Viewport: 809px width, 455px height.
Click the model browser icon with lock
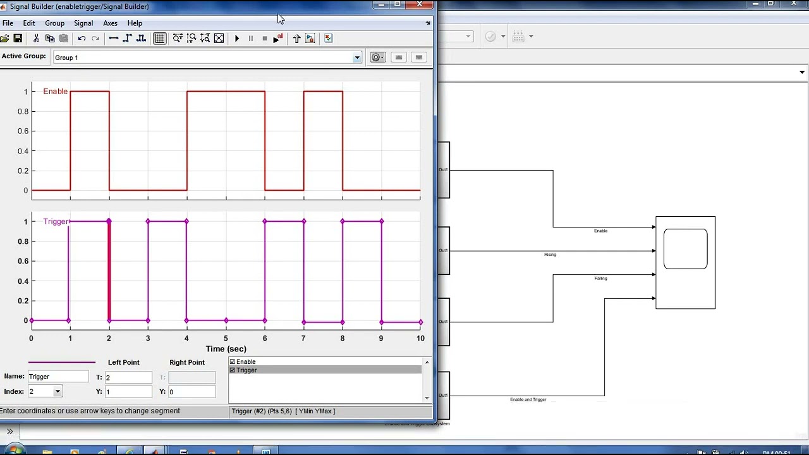pyautogui.click(x=310, y=39)
